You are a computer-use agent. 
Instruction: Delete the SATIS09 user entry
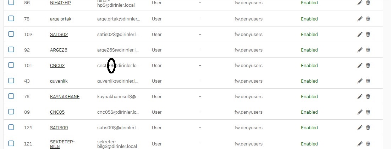(368, 128)
